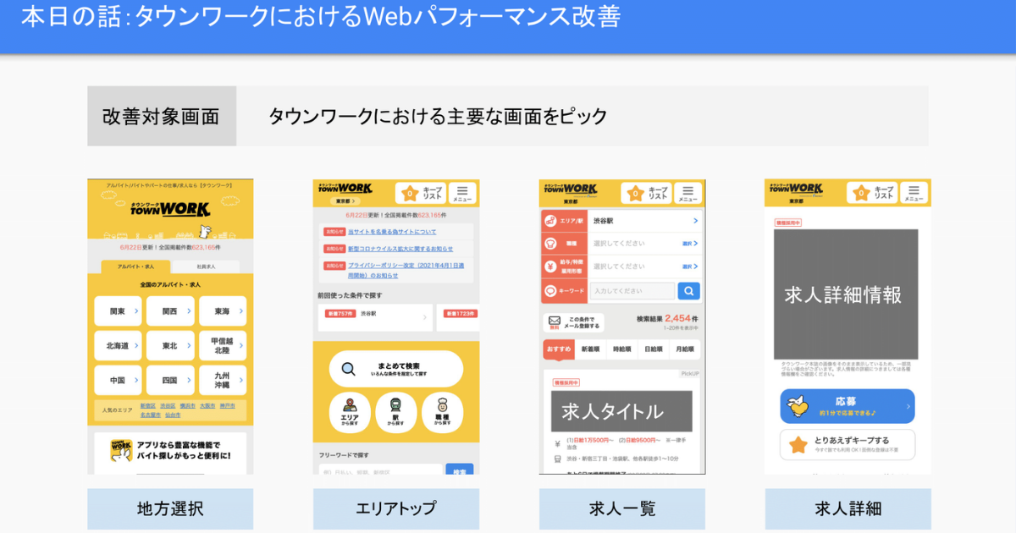Open the 渋谷駅 area selector row

tap(644, 221)
